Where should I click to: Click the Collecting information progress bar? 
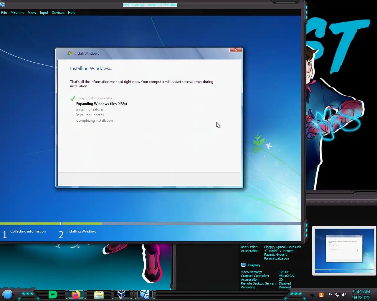click(30, 224)
